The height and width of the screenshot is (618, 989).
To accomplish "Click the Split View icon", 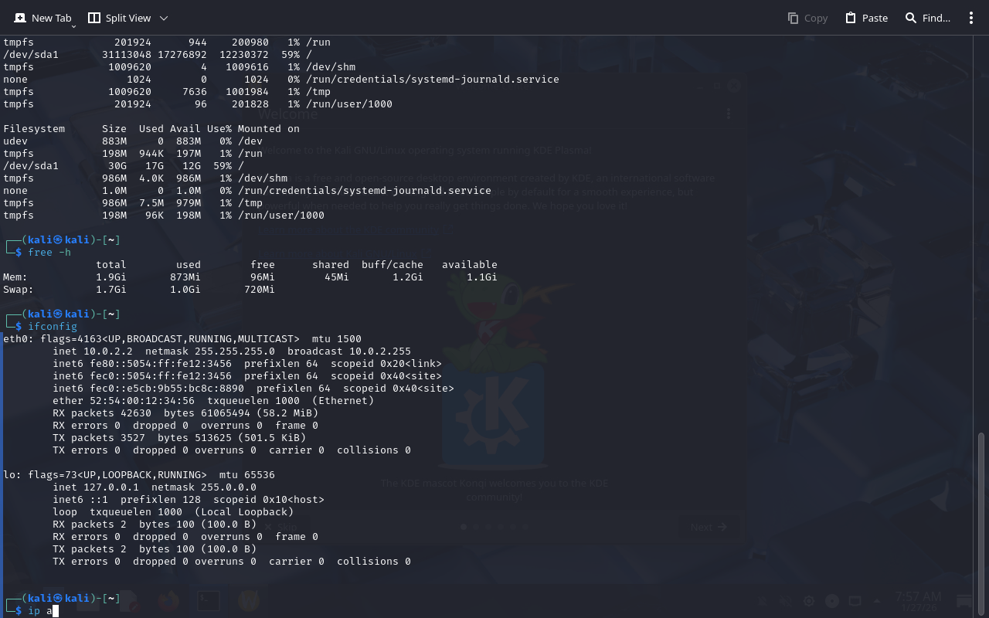I will 94,18.
